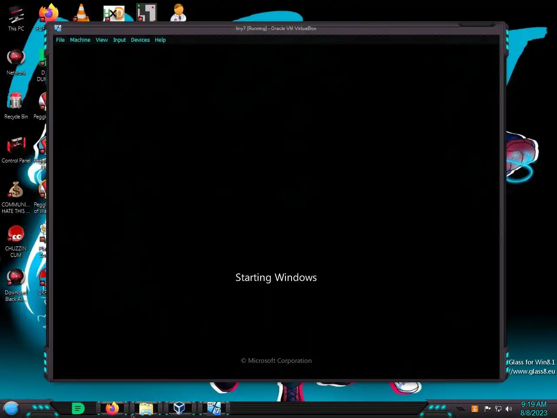Select the HxD hex editor desktop icon
Viewport: 557px width, 418px height.
click(114, 13)
